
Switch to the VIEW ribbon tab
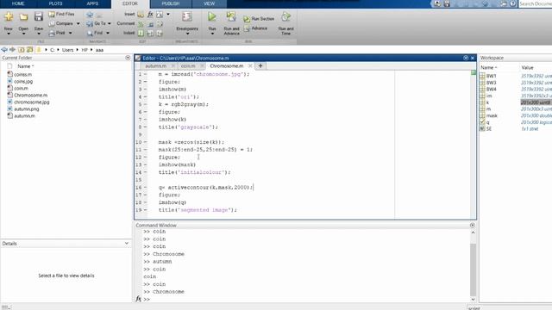[x=209, y=3]
